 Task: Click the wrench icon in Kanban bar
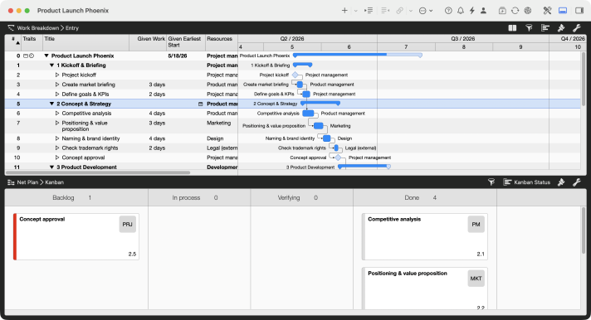(x=577, y=182)
